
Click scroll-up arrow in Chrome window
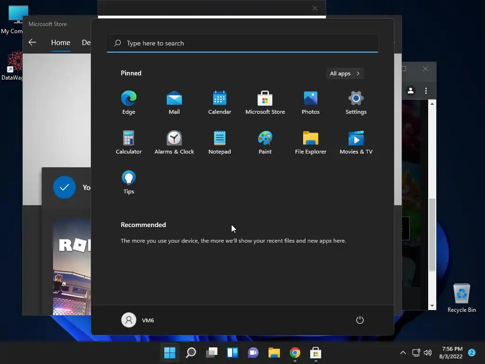point(432,104)
